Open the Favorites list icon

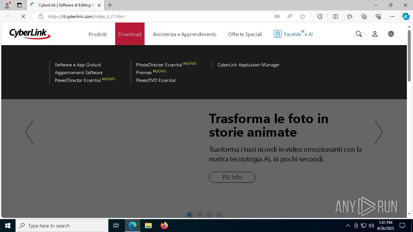[350, 16]
